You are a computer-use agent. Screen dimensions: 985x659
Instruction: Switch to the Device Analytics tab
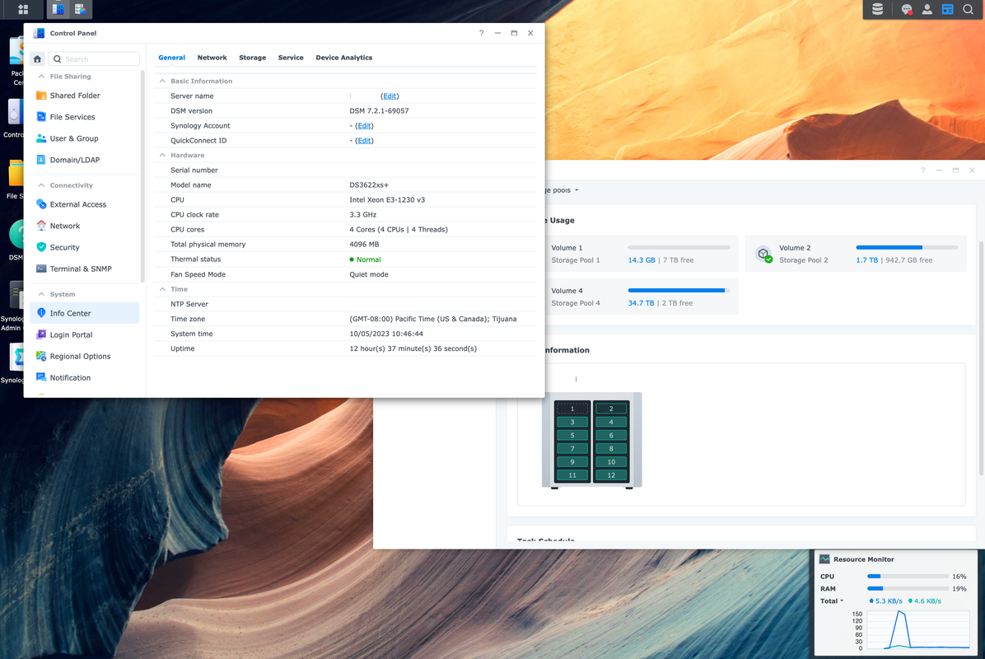pos(343,58)
